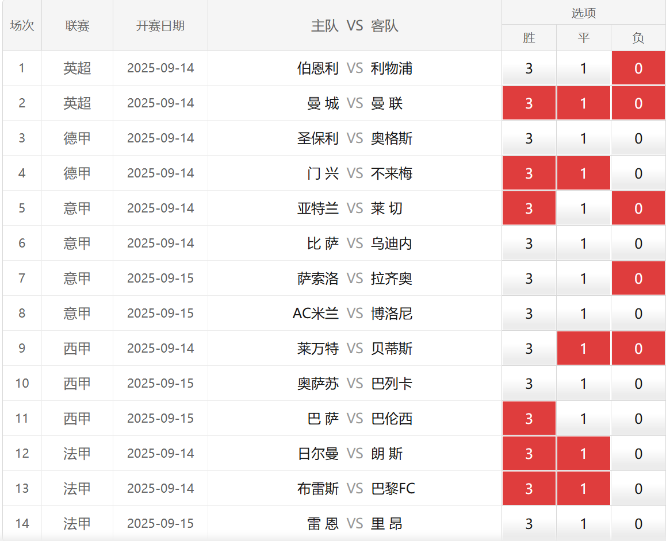Deselect draw (1) for 莱万特 vs 贝蒂斯
The width and height of the screenshot is (666, 541).
click(584, 348)
